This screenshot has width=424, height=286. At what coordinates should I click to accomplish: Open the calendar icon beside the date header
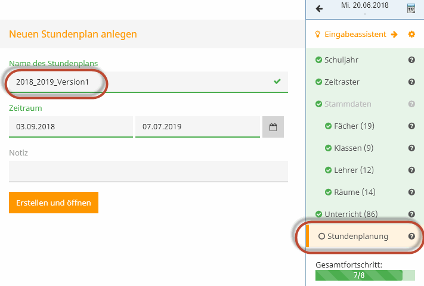411,8
